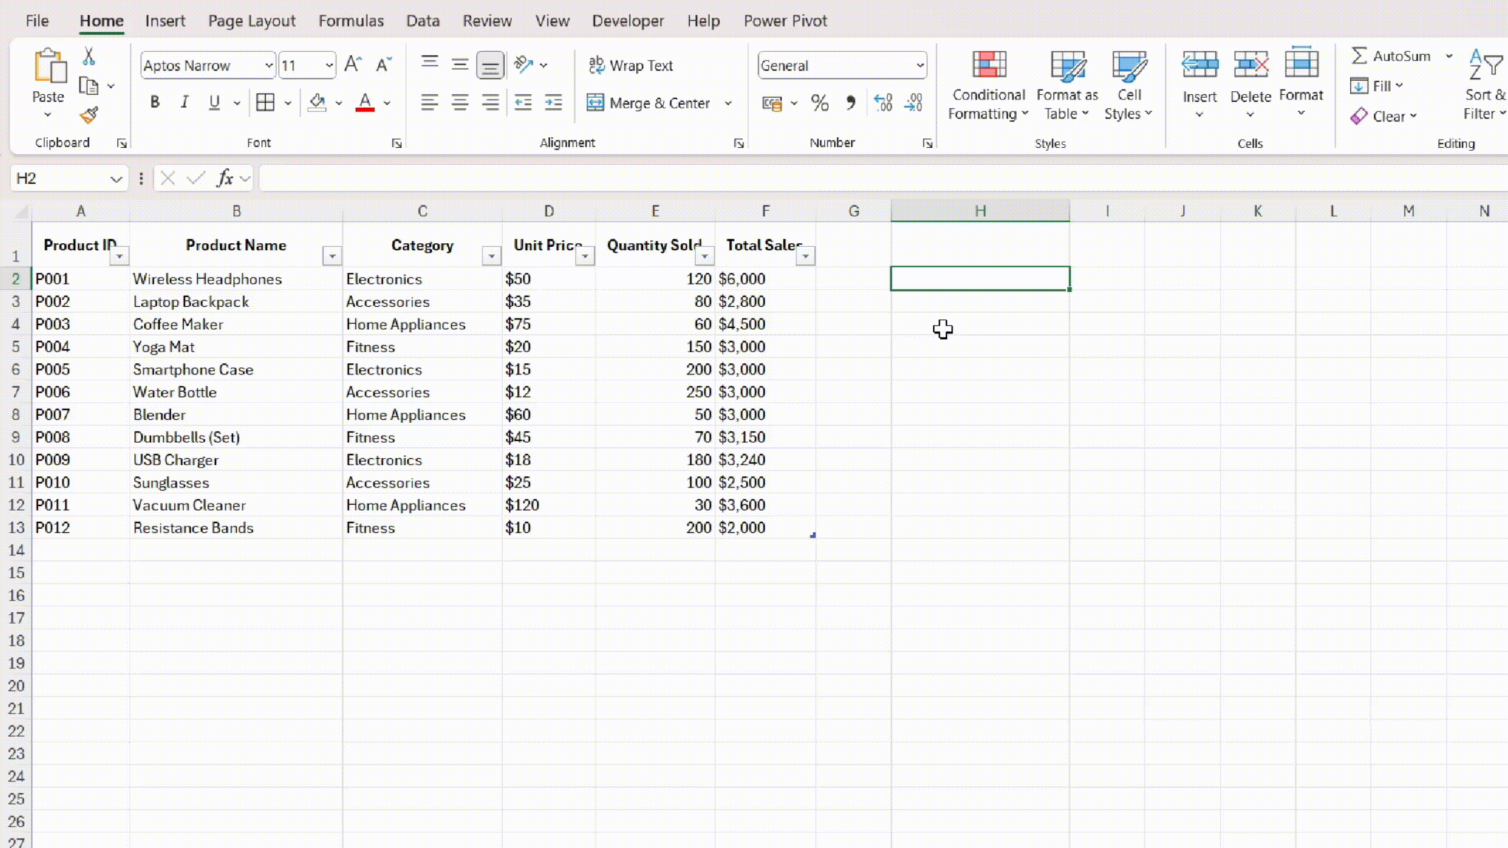Toggle Italic formatting
Screen dimensions: 1508x848
[184, 102]
